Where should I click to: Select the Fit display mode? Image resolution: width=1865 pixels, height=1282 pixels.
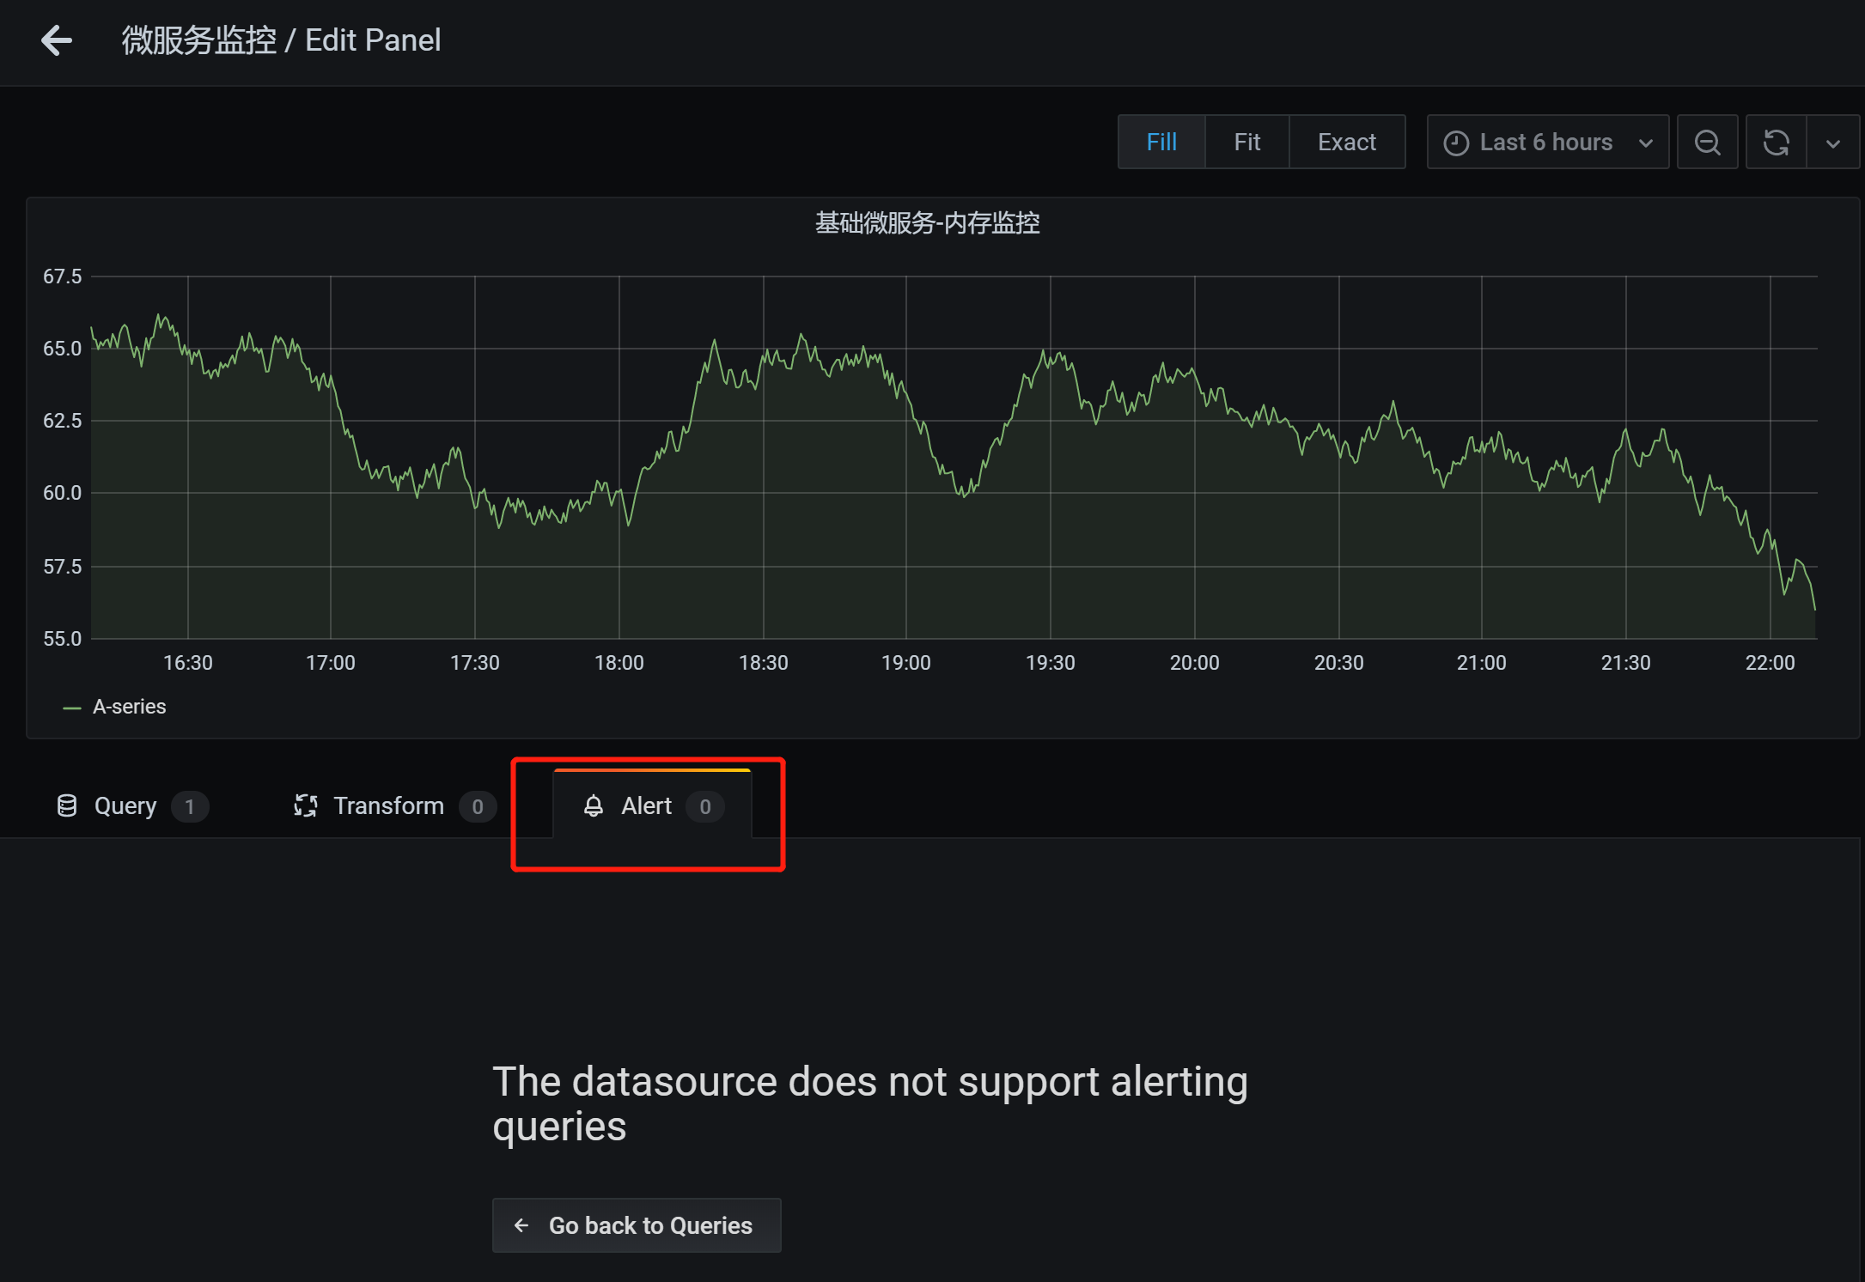(1247, 143)
